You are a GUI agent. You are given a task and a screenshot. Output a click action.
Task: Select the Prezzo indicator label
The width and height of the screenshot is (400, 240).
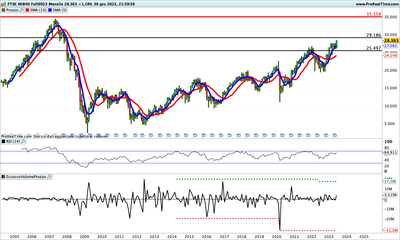coord(12,10)
